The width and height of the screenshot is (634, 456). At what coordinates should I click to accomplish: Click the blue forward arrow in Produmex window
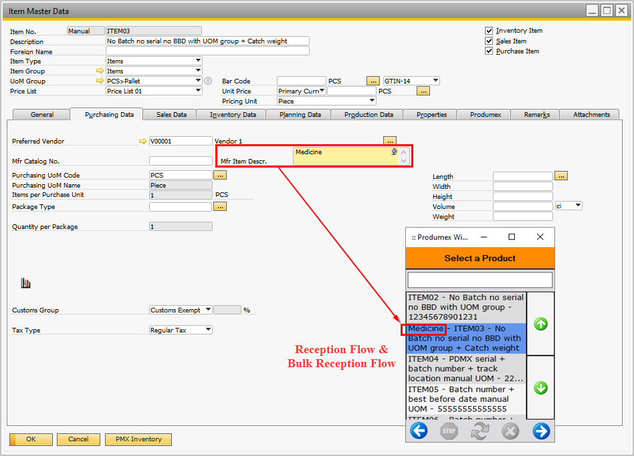(x=541, y=431)
